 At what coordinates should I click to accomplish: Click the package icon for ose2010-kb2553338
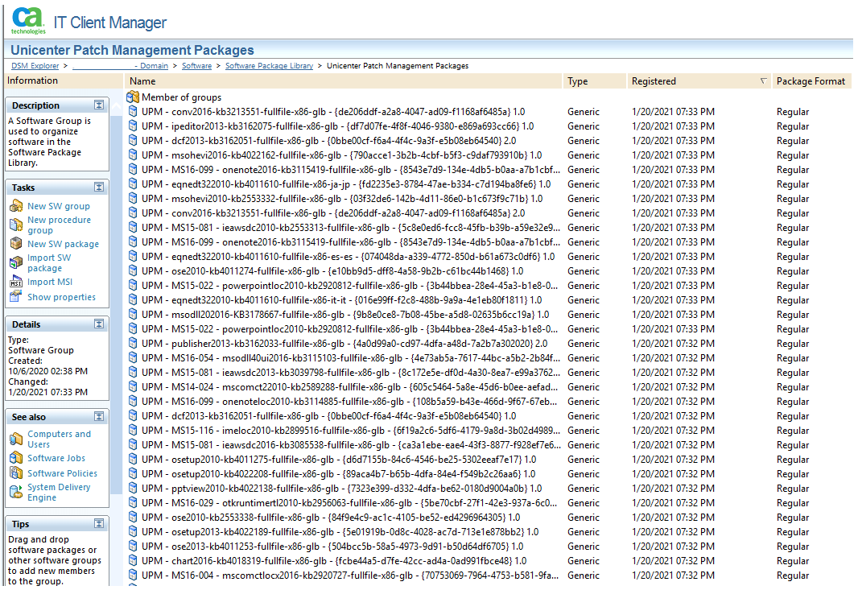133,518
